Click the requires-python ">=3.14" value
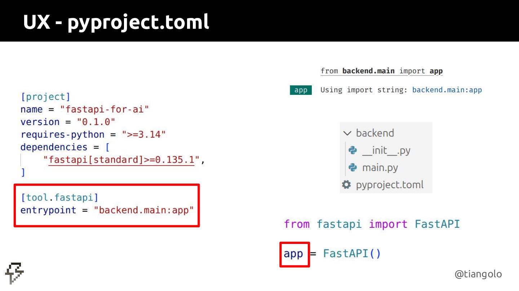519x291 pixels. click(x=143, y=134)
